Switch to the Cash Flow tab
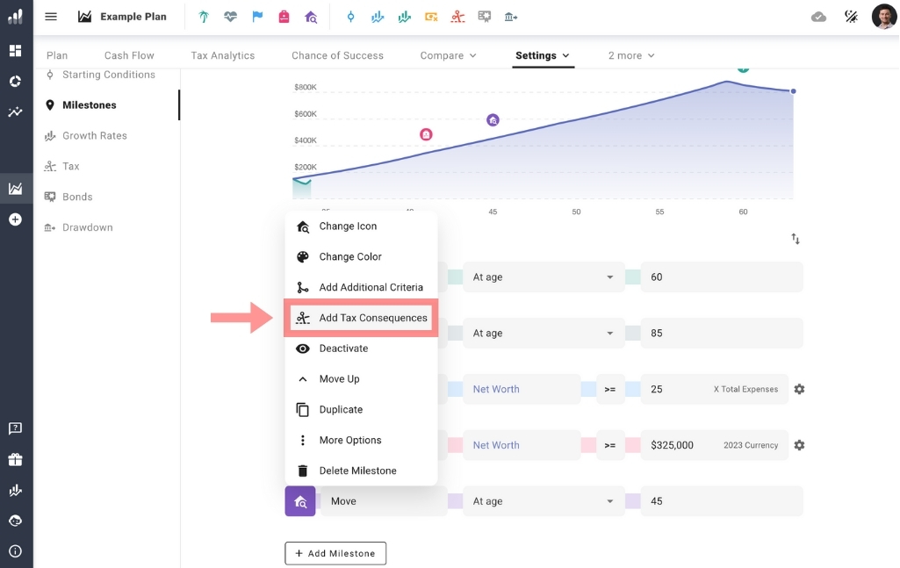This screenshot has width=900, height=568. pyautogui.click(x=129, y=55)
